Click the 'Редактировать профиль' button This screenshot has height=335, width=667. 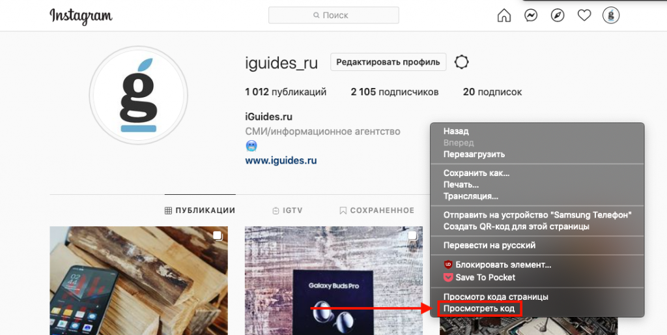[388, 62]
